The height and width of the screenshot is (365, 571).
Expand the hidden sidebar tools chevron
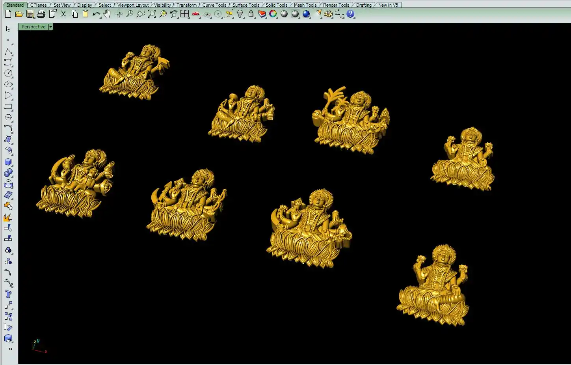click(10, 349)
